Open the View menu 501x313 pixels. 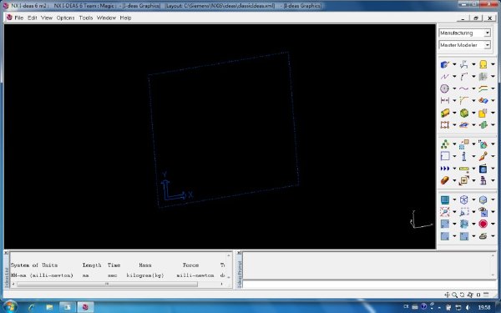click(x=47, y=18)
